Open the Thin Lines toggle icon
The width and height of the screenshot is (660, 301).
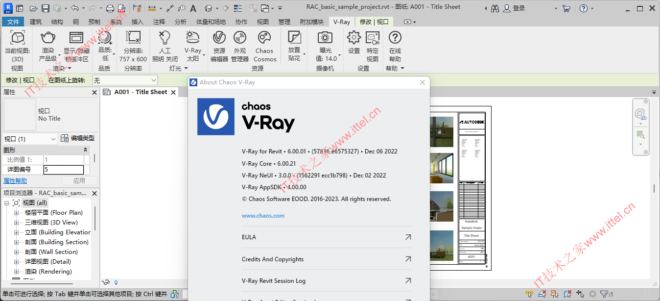(237, 8)
